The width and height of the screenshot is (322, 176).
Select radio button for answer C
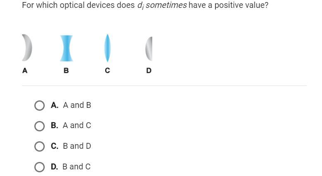(x=39, y=146)
